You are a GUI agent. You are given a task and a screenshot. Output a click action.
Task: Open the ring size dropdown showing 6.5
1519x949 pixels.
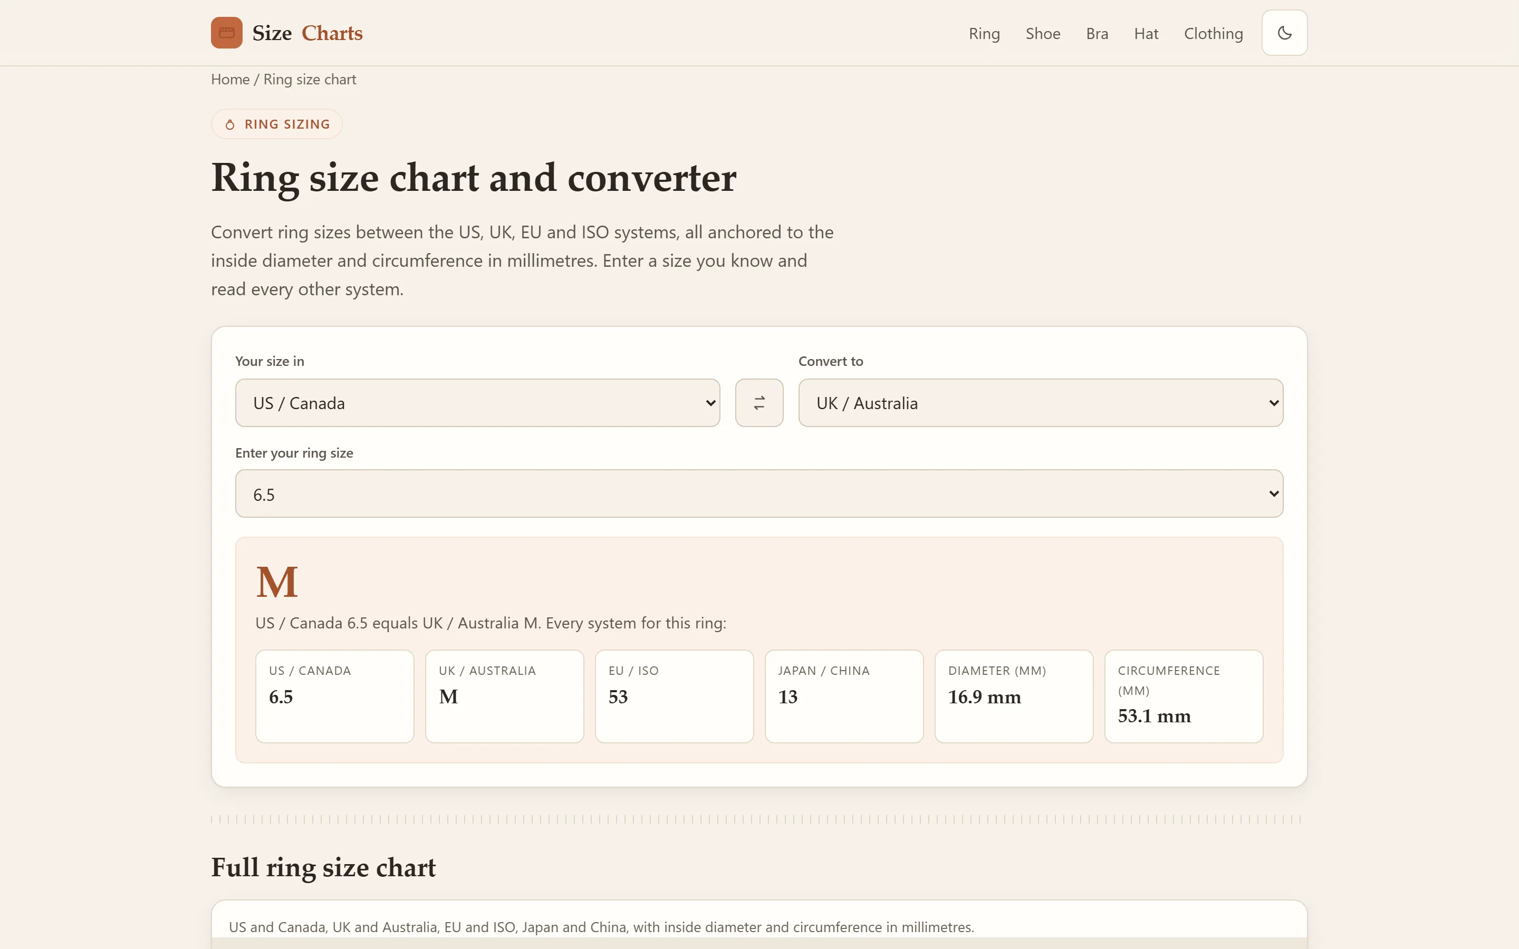[x=759, y=493]
